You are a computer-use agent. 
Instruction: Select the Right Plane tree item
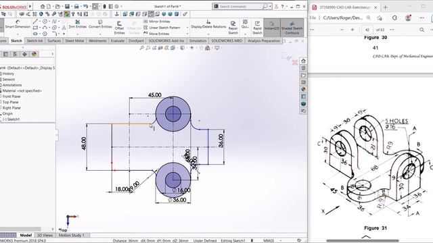pyautogui.click(x=12, y=108)
